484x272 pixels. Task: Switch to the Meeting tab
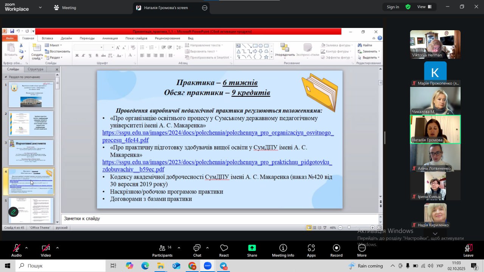coord(65,8)
